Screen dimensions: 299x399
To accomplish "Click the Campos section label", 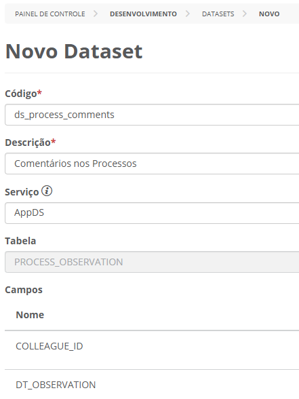I will 24,290.
